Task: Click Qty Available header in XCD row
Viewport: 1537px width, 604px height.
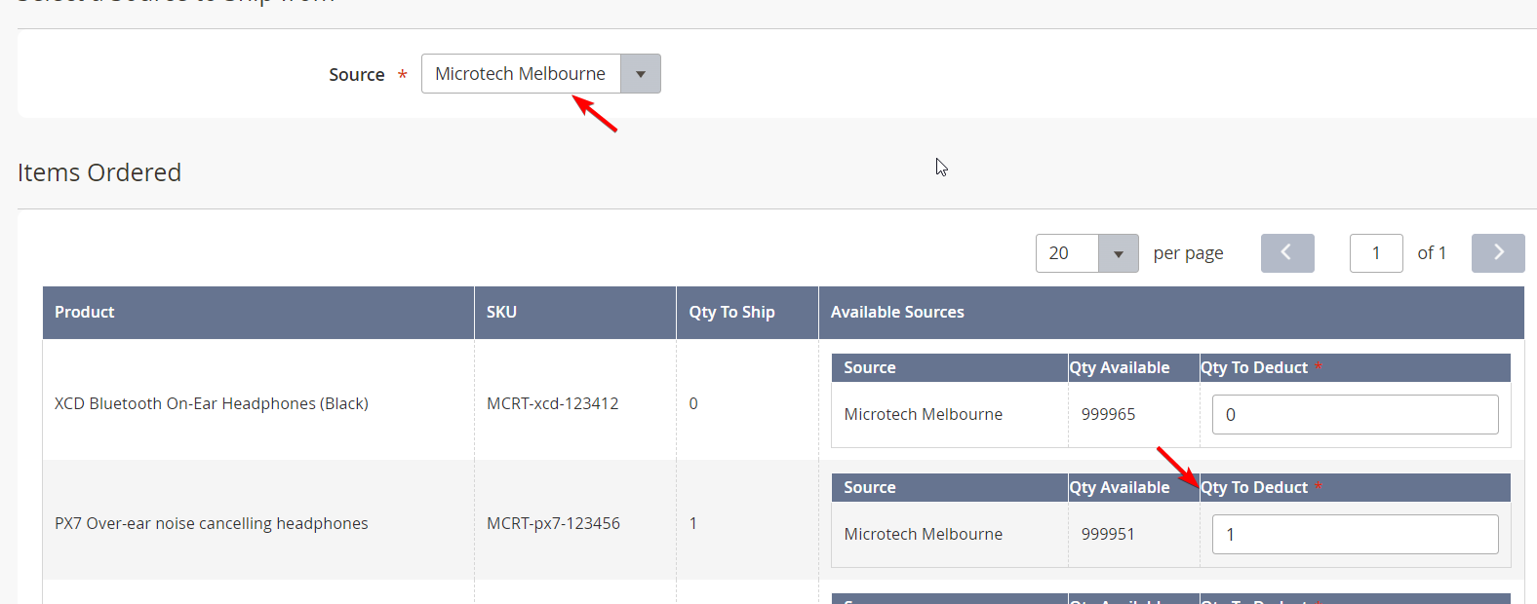Action: click(x=1120, y=367)
